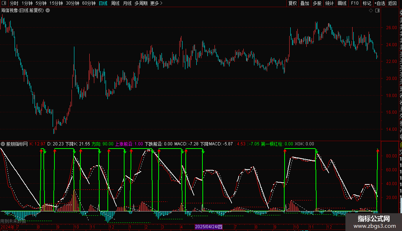The width and height of the screenshot is (402, 231).
Task: Toggle the left sidebar panel icon
Action: tap(4, 3)
